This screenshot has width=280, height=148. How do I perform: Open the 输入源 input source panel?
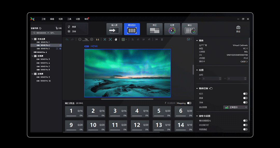pyautogui.click(x=114, y=29)
